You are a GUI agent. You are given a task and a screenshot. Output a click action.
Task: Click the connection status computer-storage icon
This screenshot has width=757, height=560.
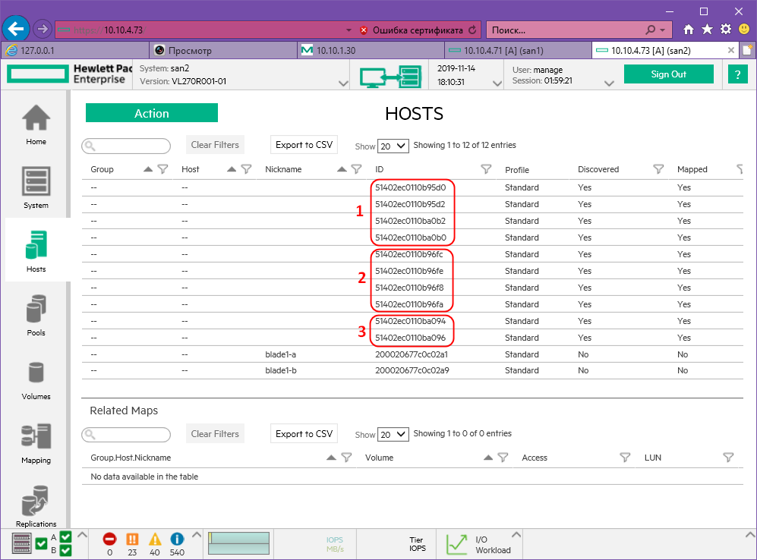tap(390, 77)
